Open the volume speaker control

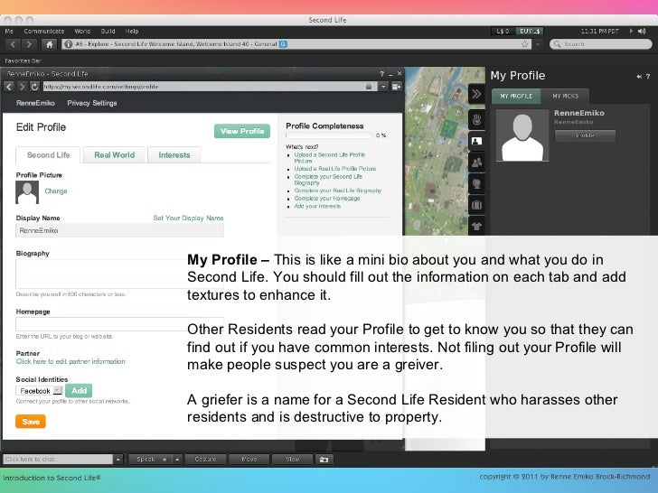coord(642,31)
